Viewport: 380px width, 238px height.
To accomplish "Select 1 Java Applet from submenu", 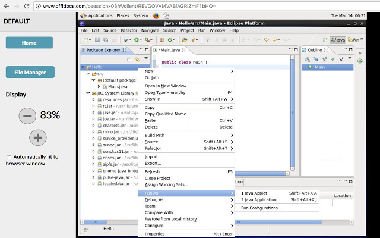I will [x=278, y=193].
